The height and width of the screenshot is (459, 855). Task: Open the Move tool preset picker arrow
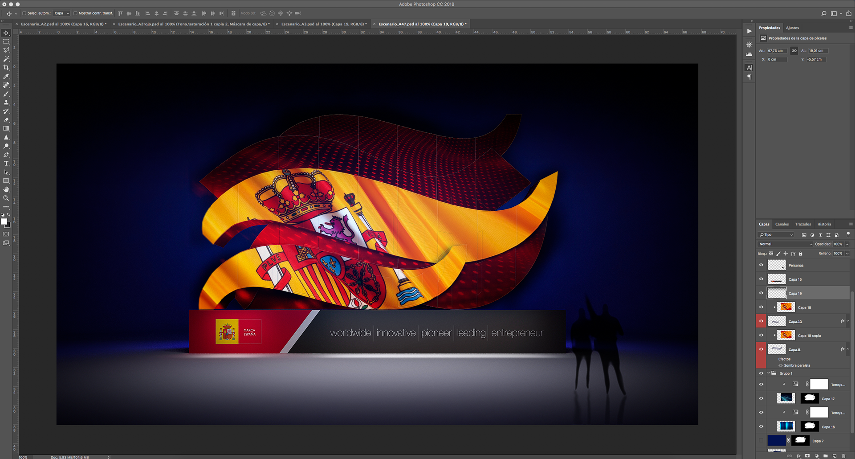click(x=16, y=14)
